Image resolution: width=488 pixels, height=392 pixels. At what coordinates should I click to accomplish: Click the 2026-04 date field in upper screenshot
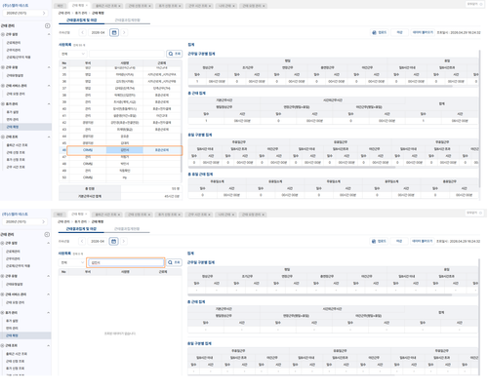[x=98, y=32]
